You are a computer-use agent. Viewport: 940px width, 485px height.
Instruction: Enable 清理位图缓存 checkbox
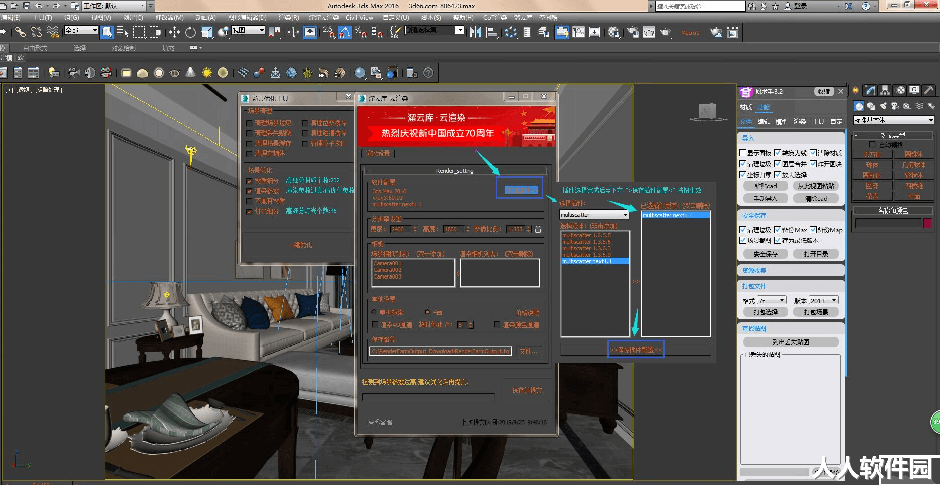click(305, 123)
